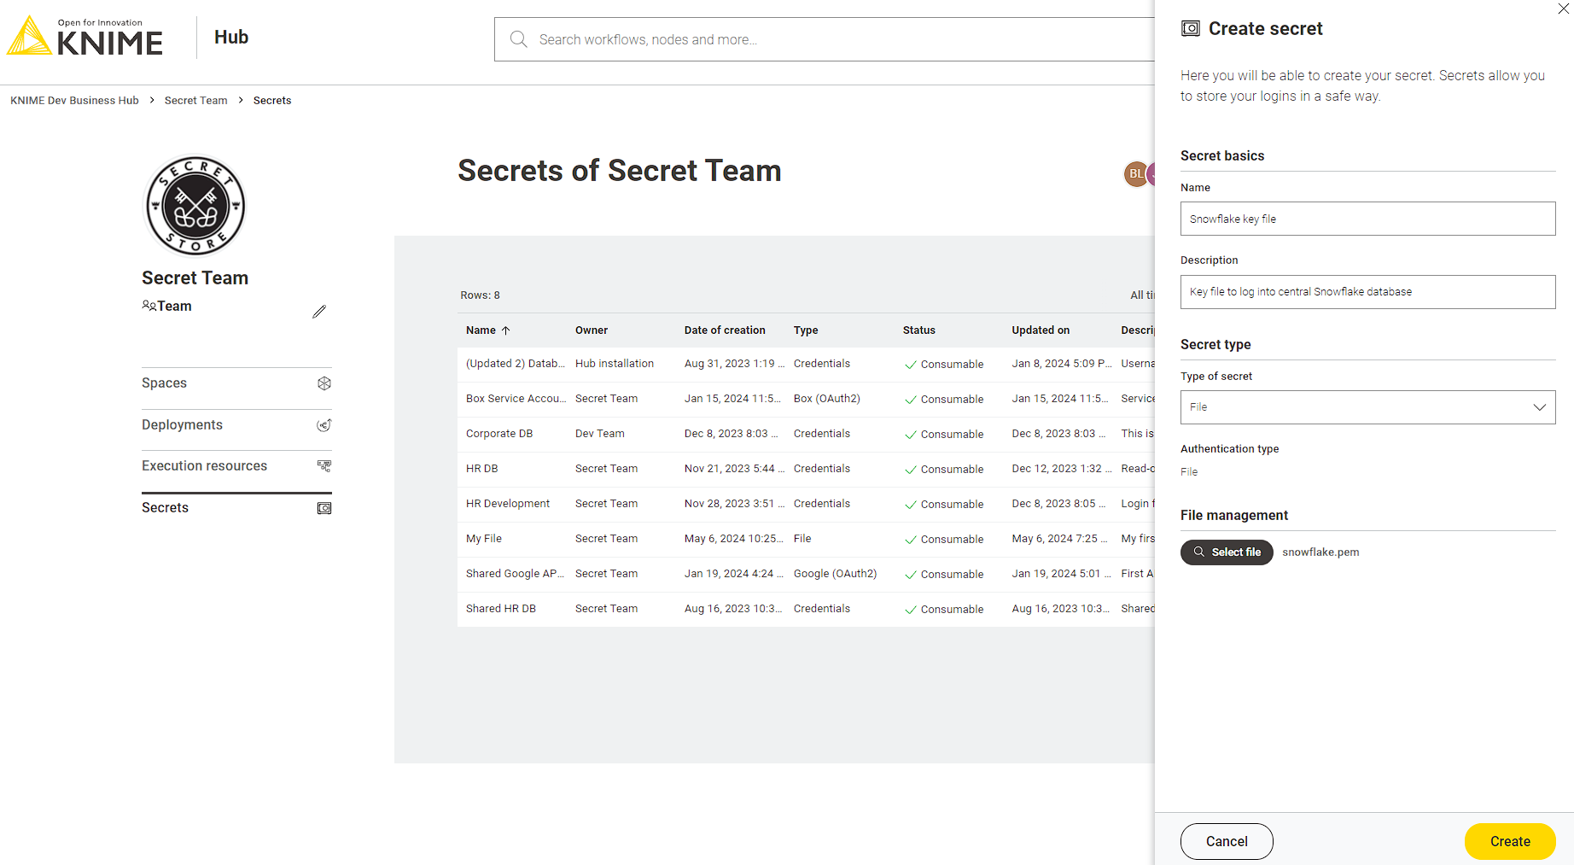1574x865 pixels.
Task: Sort by Date of creation column
Action: (725, 330)
